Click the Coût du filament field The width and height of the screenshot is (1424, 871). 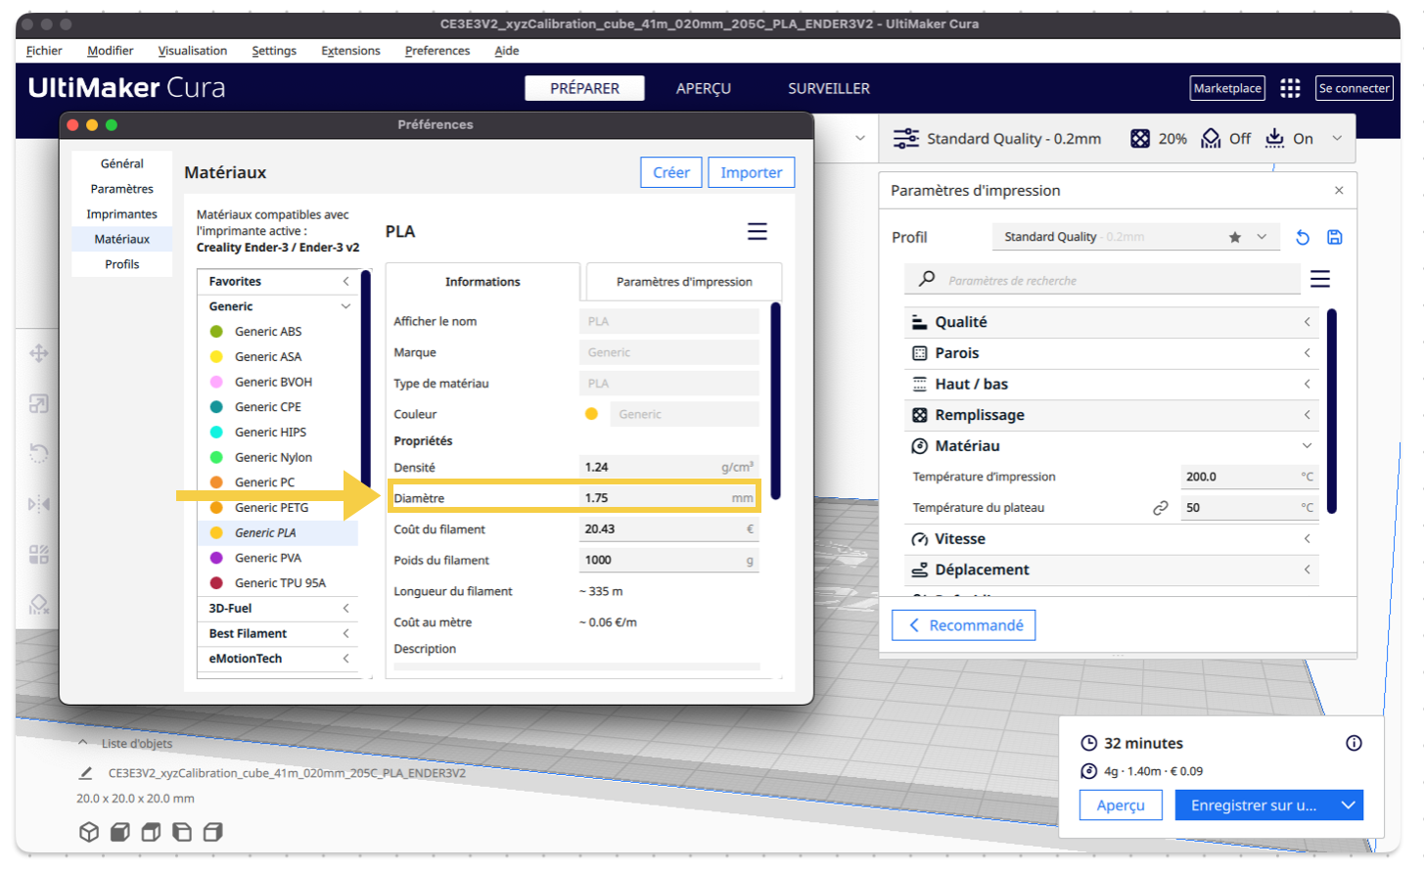click(669, 529)
